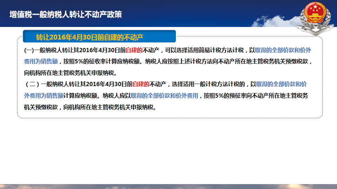337x189 pixels.
Task: Click the text 按照5%的预征率
Action: point(225,96)
